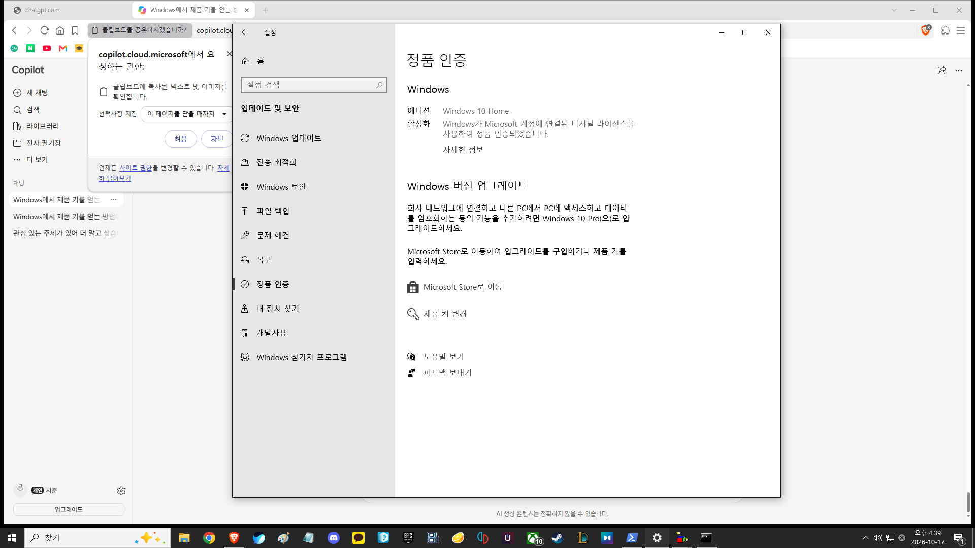The height and width of the screenshot is (548, 975).
Task: Open the 시준 account profile
Action: (x=36, y=490)
